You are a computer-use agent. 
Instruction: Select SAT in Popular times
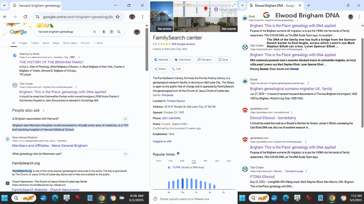(x=217, y=161)
